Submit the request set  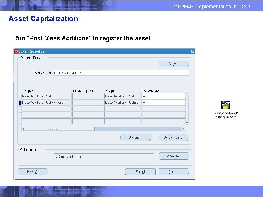coord(140,172)
